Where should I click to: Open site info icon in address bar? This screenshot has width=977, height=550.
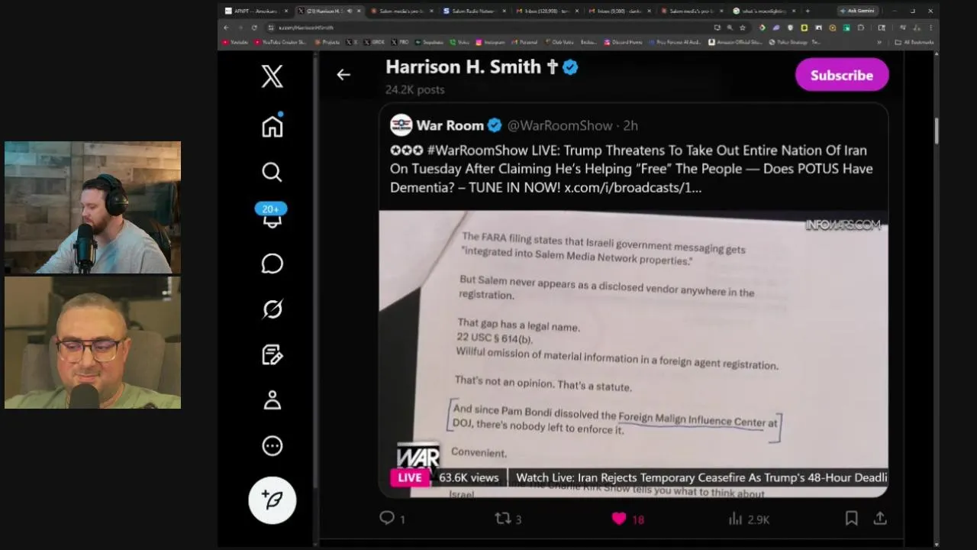[271, 27]
